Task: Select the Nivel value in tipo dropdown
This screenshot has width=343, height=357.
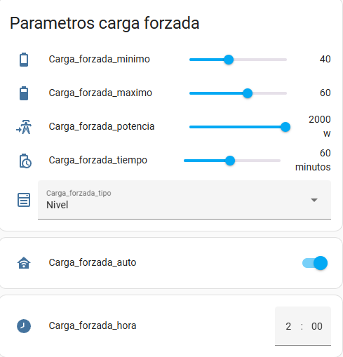Action: (58, 205)
